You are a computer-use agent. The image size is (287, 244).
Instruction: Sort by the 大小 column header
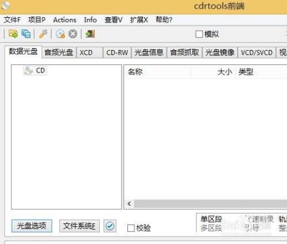point(213,72)
